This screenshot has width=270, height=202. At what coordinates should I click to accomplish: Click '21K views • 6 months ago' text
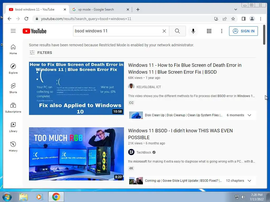click(147, 143)
